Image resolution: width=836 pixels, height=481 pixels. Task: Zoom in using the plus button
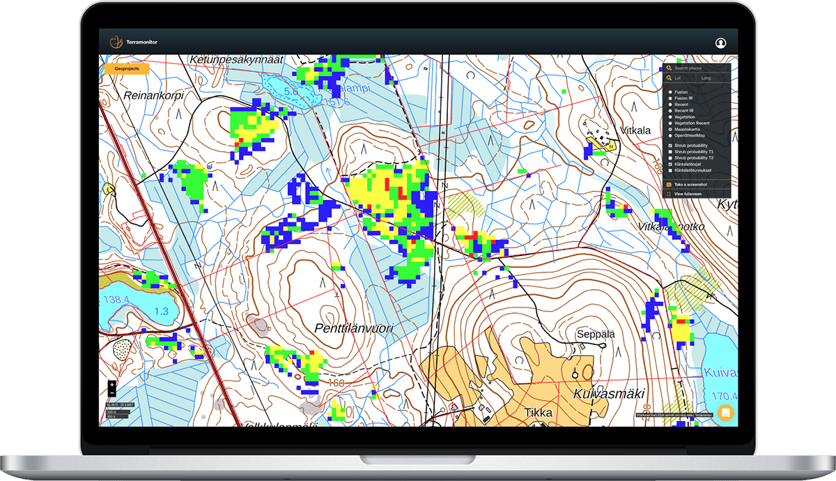(111, 385)
